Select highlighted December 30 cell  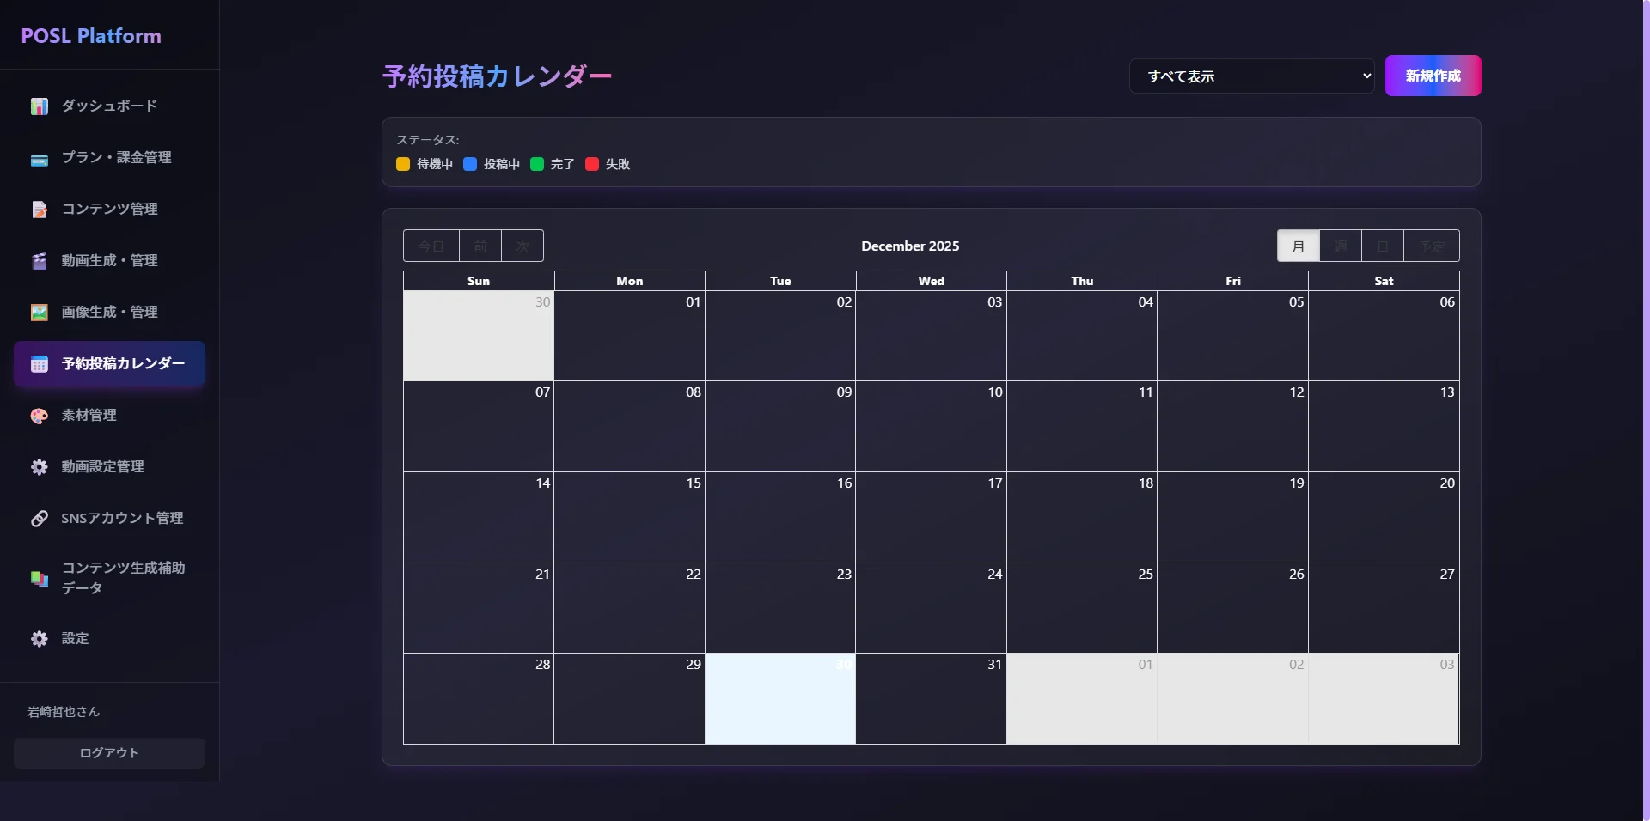[x=780, y=698]
